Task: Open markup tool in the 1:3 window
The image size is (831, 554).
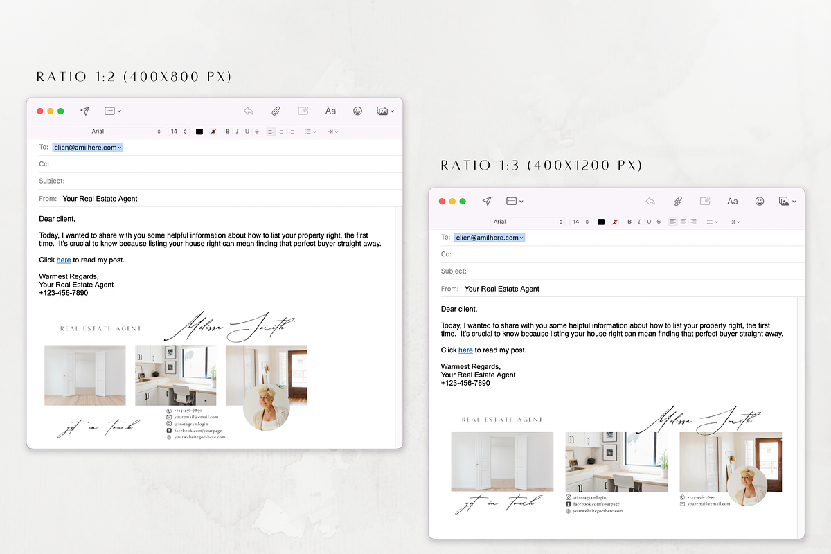Action: 705,201
